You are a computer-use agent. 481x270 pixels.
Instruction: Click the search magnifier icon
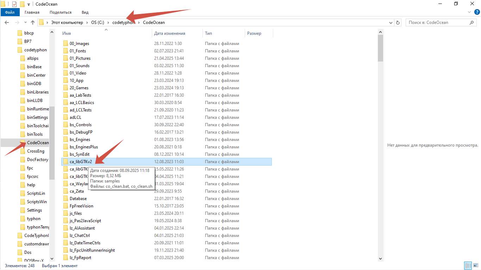[x=472, y=22]
